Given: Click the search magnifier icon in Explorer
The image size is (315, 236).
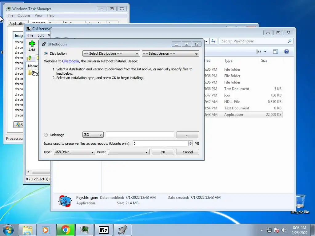Looking at the screenshot, I should click(289, 41).
